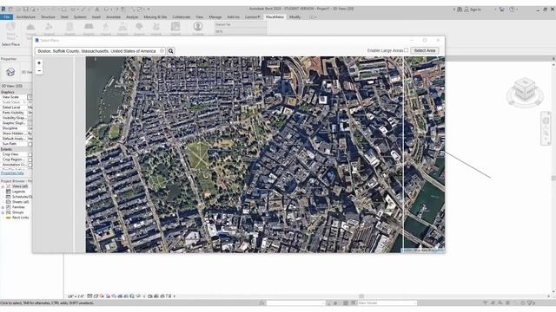Click the search magnifier button in Select Place
This screenshot has width=556, height=312.
click(x=170, y=51)
